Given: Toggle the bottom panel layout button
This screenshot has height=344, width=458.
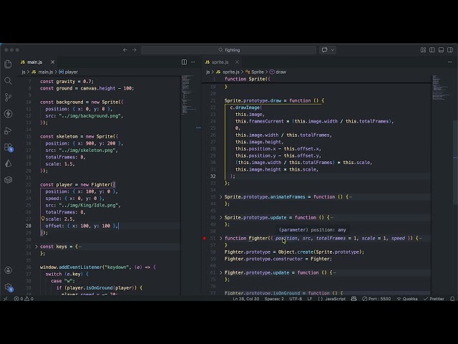Looking at the screenshot, I should [x=441, y=50].
